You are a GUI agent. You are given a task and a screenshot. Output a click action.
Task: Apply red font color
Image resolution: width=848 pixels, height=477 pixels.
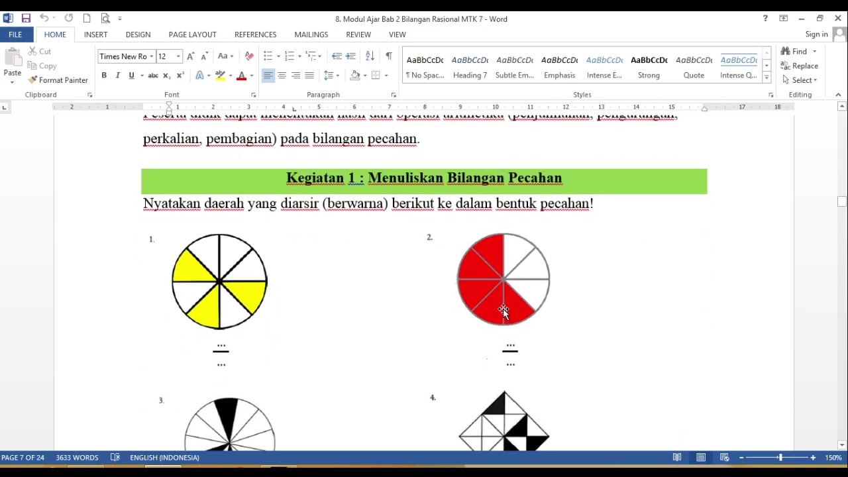point(241,76)
